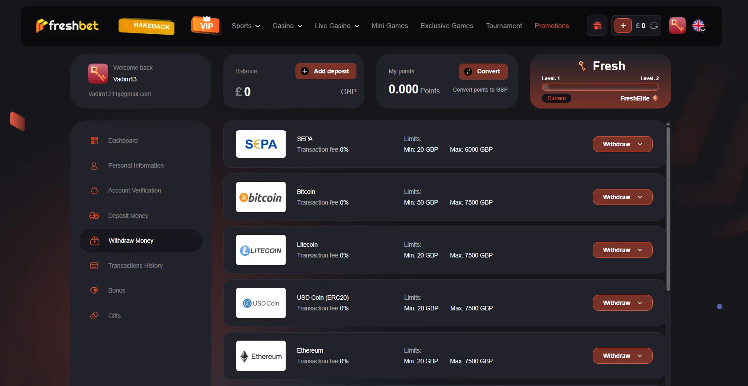The height and width of the screenshot is (386, 748).
Task: Open the profile avatar in header
Action: pyautogui.click(x=677, y=26)
